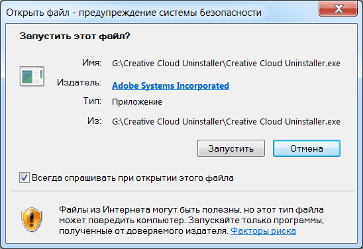Click the Приложение type value
The width and height of the screenshot is (363, 249).
137,102
